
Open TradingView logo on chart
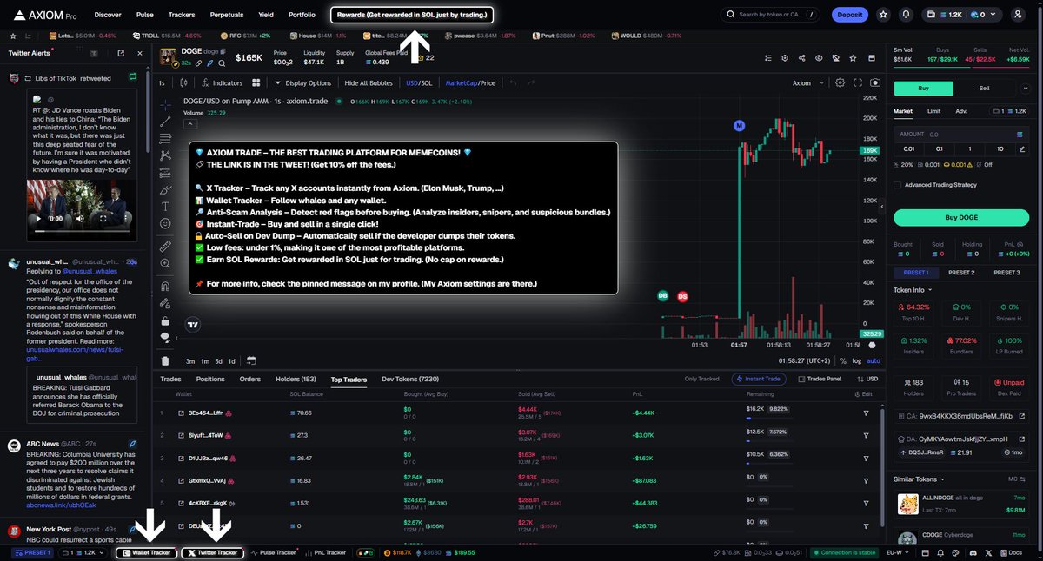point(193,325)
